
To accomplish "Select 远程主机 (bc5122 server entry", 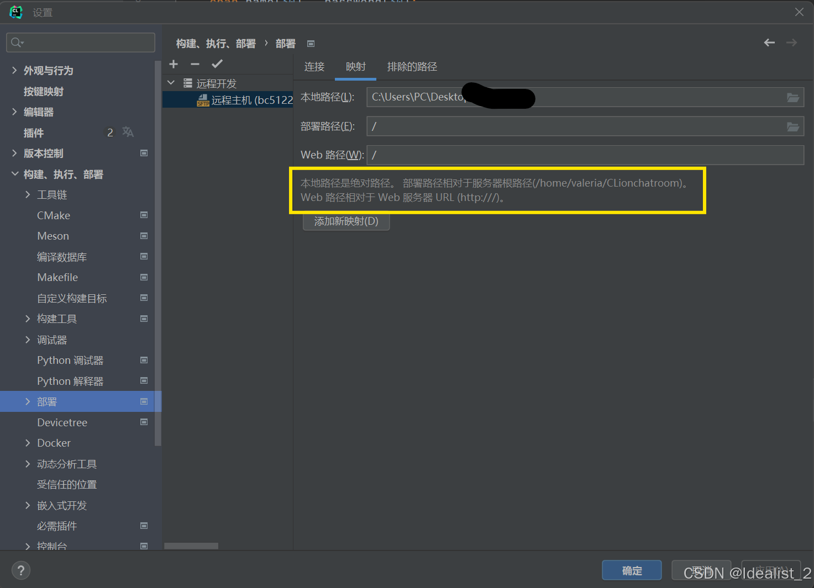I will [x=228, y=100].
